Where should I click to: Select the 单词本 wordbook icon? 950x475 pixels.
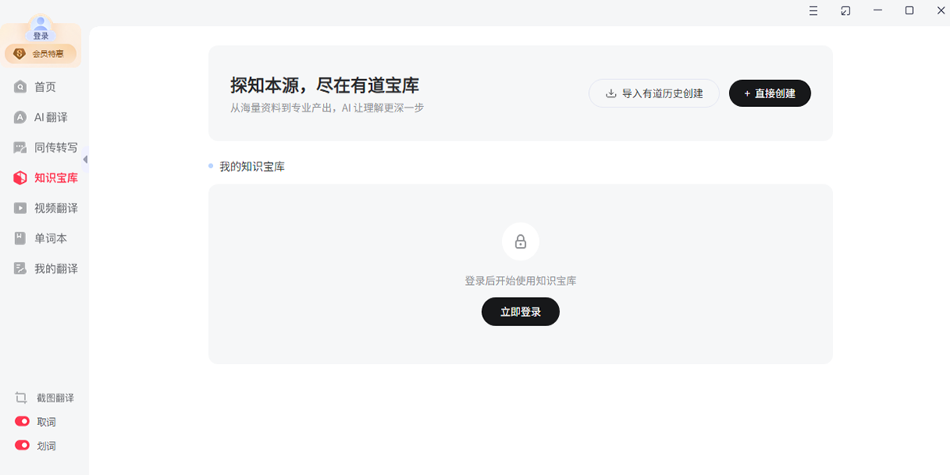(21, 238)
